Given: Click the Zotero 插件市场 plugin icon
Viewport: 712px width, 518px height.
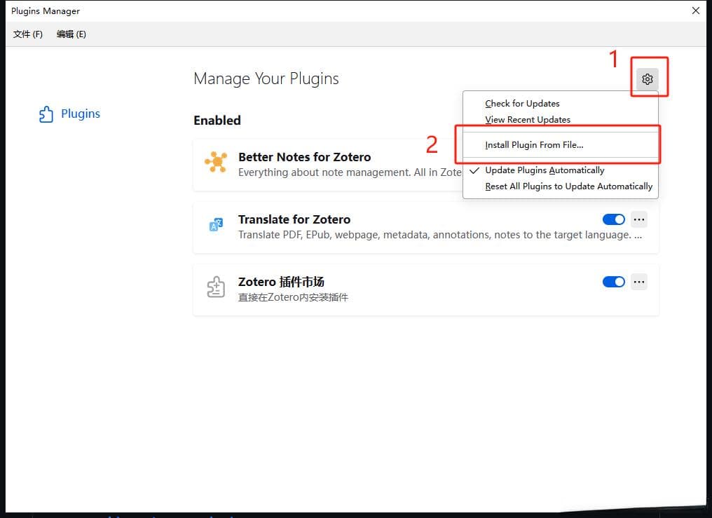Looking at the screenshot, I should (216, 287).
